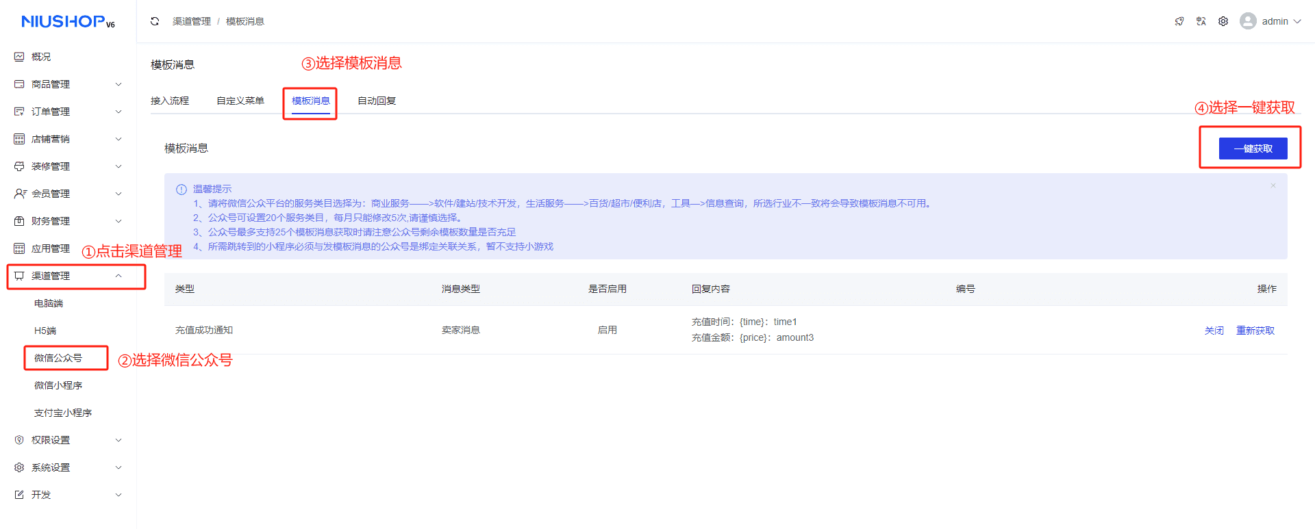Screen dimensions: 1315x529
Task: Select the 接入流程 tab
Action: pos(170,101)
